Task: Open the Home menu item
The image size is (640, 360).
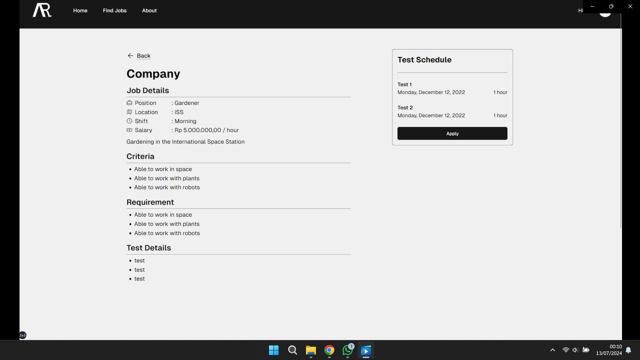Action: click(80, 11)
